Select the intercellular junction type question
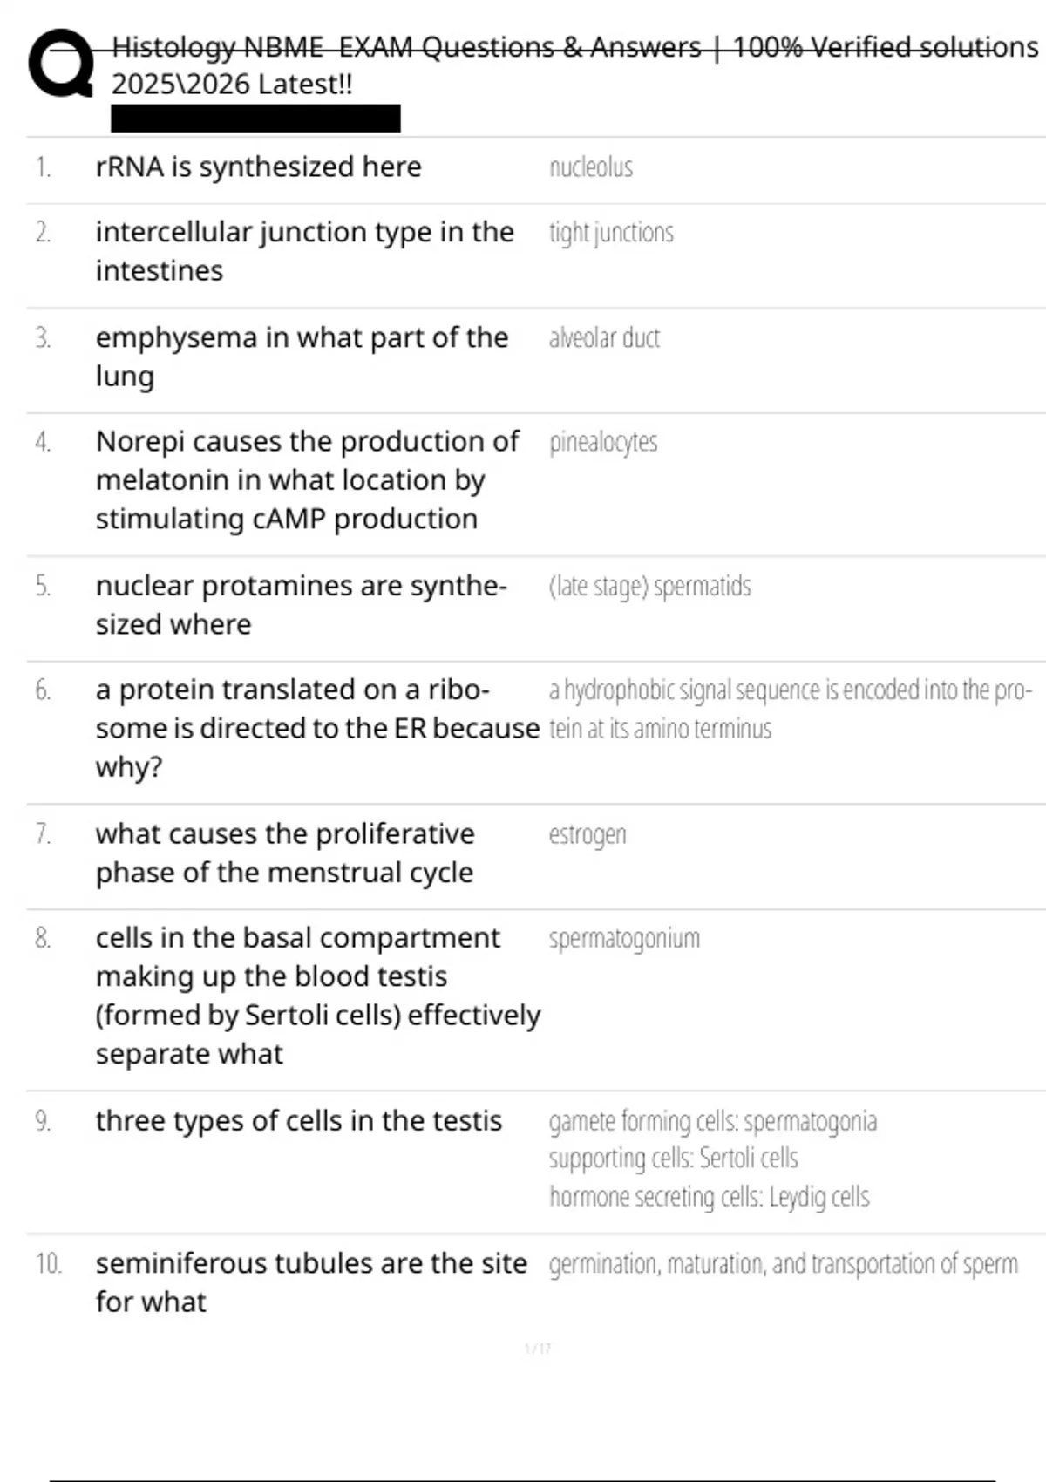1046x1482 pixels. 304,251
